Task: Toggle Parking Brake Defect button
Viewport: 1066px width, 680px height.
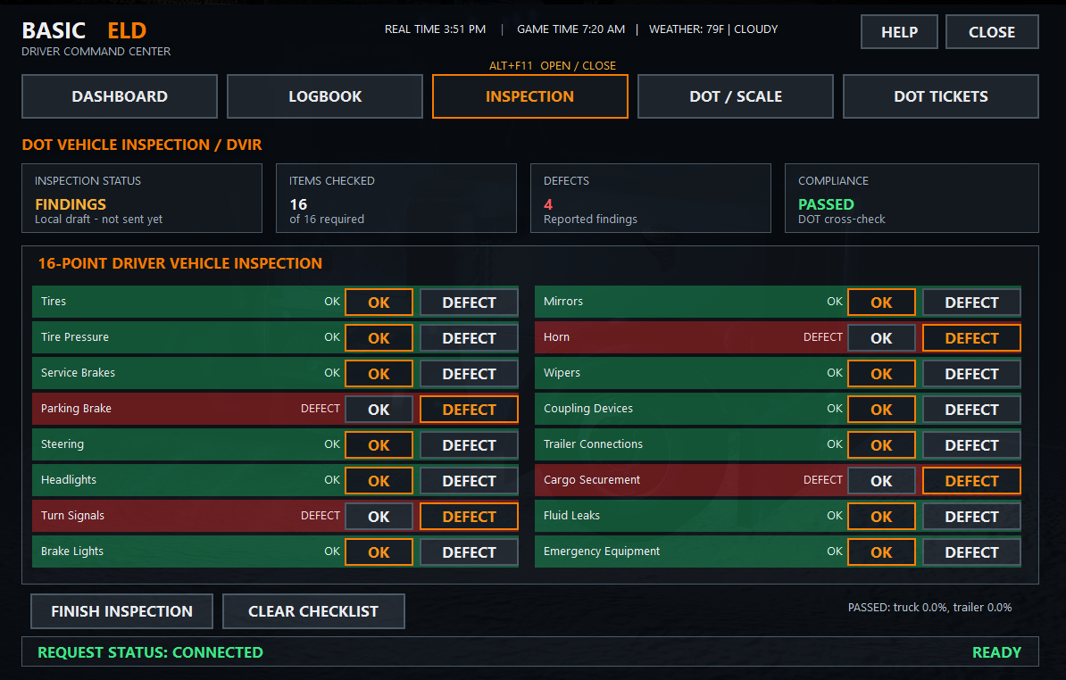Action: 469,409
